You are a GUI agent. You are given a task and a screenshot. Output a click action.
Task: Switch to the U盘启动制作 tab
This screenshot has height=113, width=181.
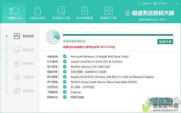[38, 13]
